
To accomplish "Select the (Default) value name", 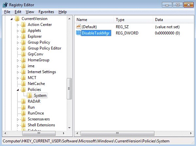I will pos(89,27).
